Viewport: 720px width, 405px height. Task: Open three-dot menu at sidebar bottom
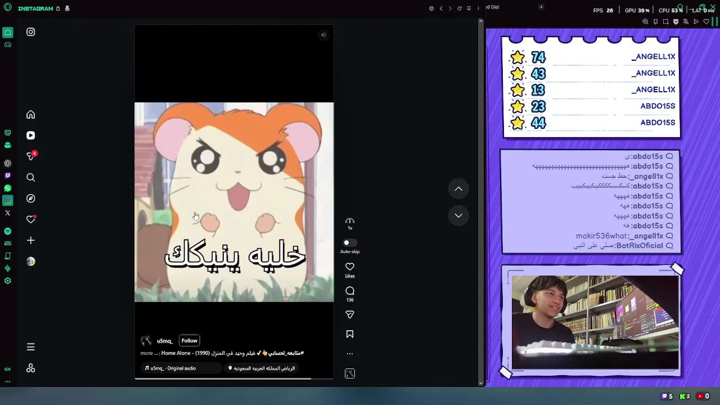7,381
